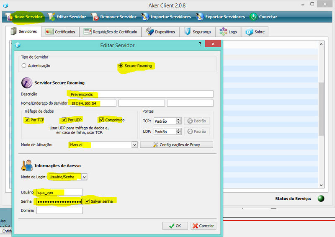Click the Exportar Servidores toolbar icon
The height and width of the screenshot is (237, 335).
[x=200, y=17]
